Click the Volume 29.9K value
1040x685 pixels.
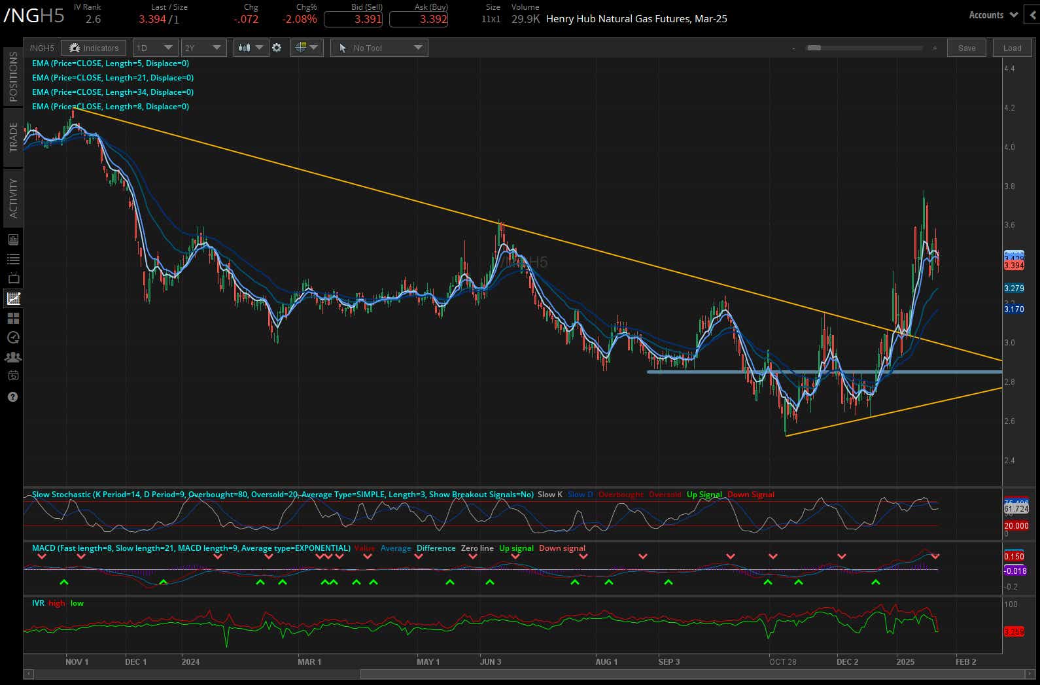(525, 19)
